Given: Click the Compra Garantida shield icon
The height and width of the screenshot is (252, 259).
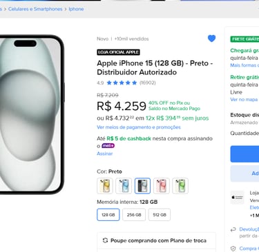Looking at the screenshot, I should click(233, 249).
